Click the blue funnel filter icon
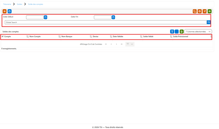The image size is (219, 129). (x=172, y=32)
